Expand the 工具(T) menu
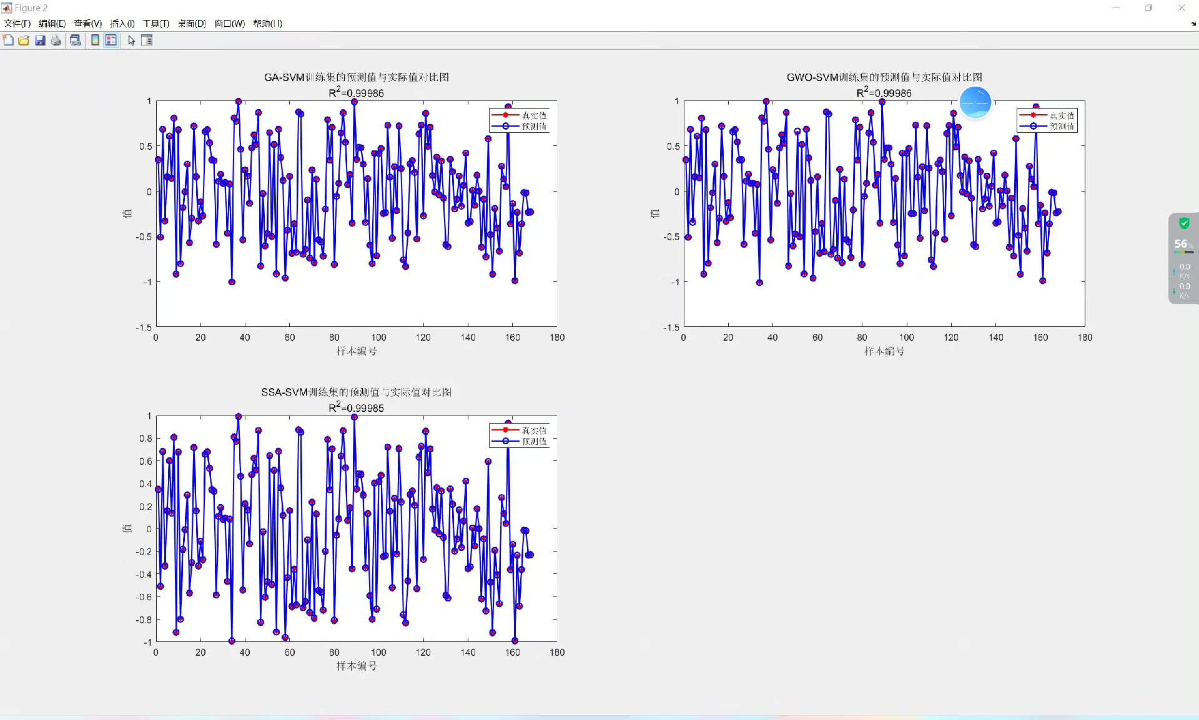Image resolution: width=1199 pixels, height=720 pixels. (x=156, y=24)
